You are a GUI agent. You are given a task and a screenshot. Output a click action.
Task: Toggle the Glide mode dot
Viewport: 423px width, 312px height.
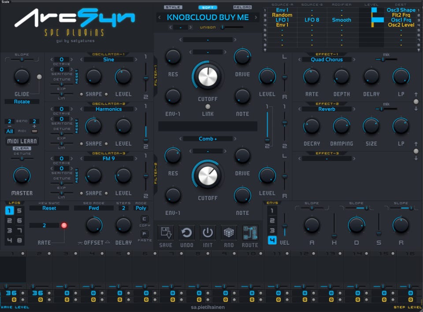click(x=39, y=77)
